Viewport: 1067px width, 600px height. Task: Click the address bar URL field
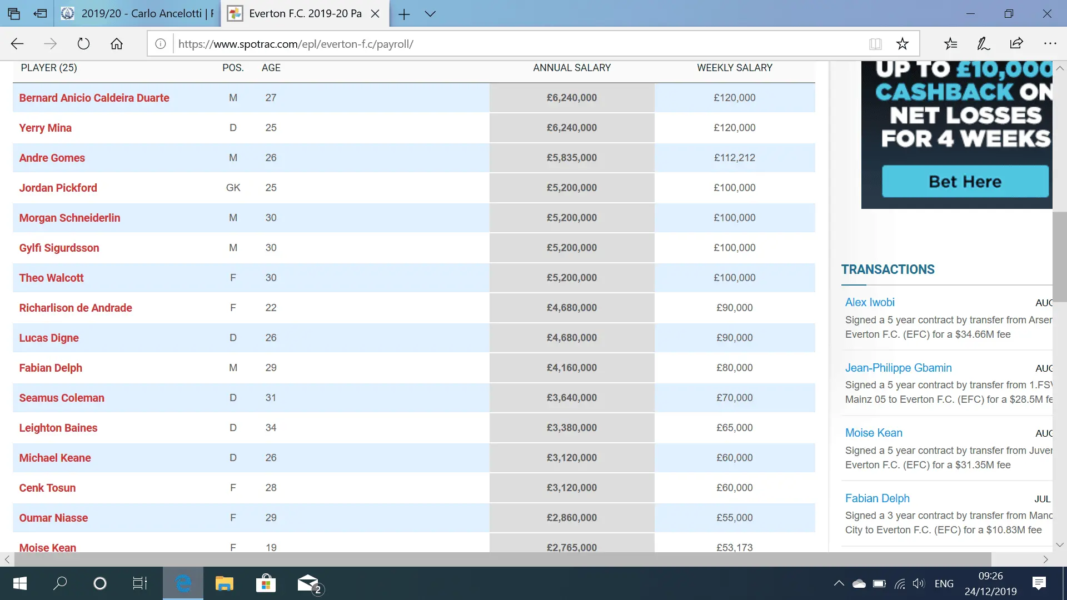click(x=500, y=44)
